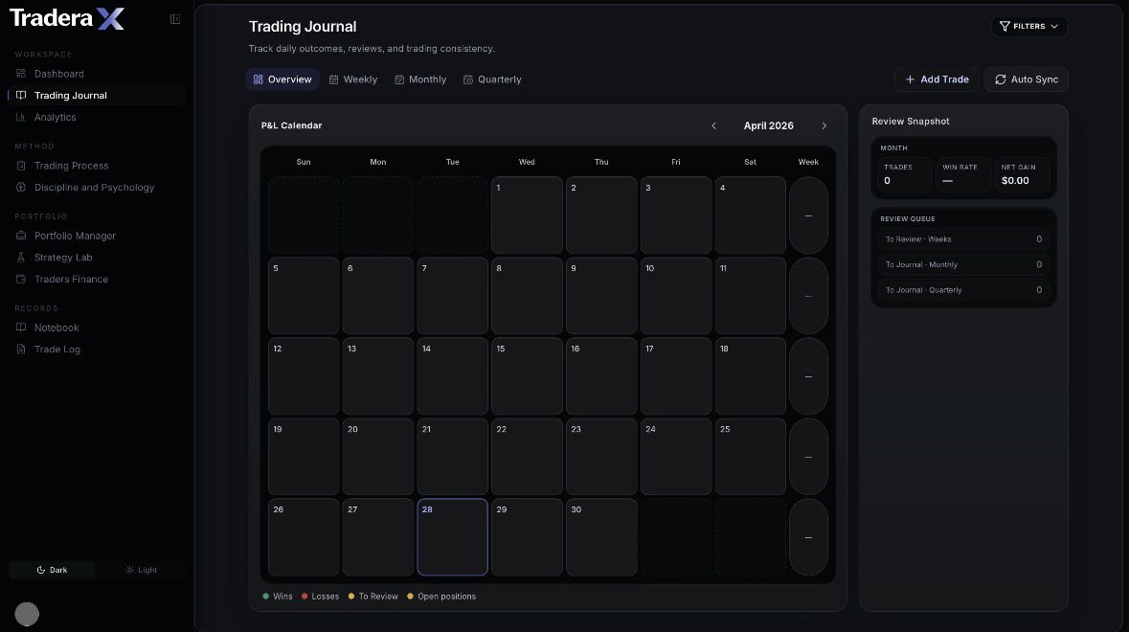Image resolution: width=1129 pixels, height=632 pixels.
Task: Select April 22 calendar cell
Action: (527, 457)
